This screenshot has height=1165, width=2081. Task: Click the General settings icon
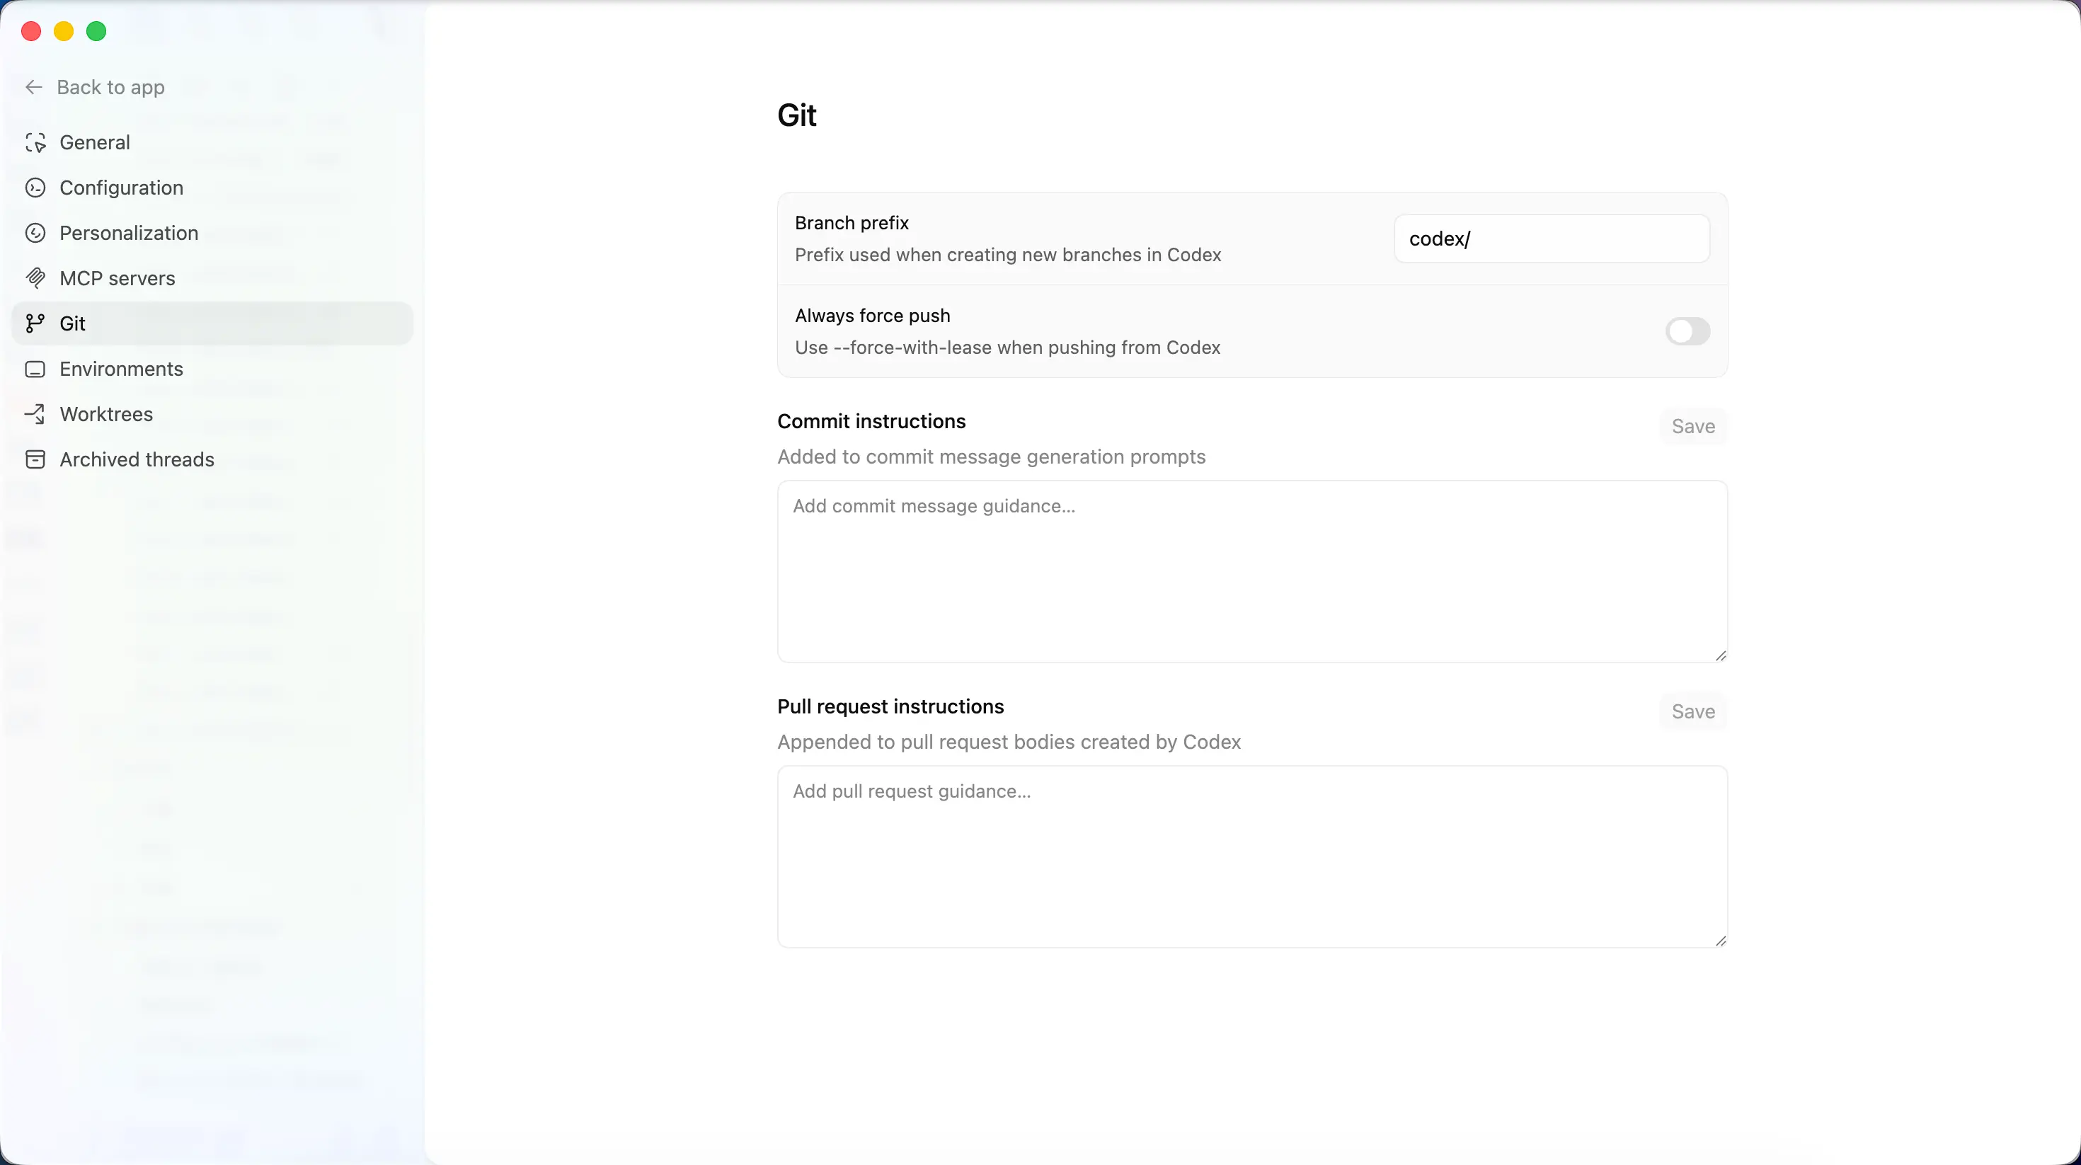[x=35, y=143]
